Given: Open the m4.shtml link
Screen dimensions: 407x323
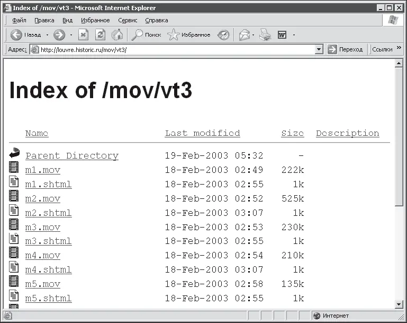Looking at the screenshot, I should pos(49,269).
